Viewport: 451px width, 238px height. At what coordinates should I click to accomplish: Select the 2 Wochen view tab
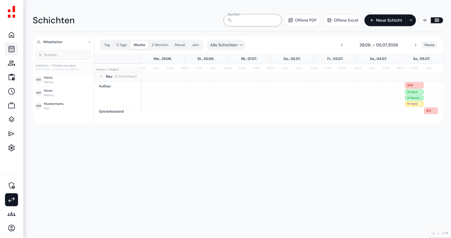coord(160,45)
